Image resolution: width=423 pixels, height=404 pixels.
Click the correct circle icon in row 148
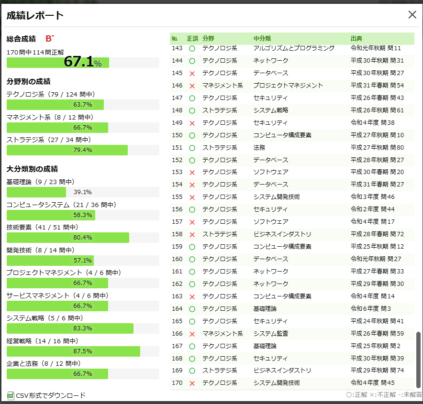(192, 110)
